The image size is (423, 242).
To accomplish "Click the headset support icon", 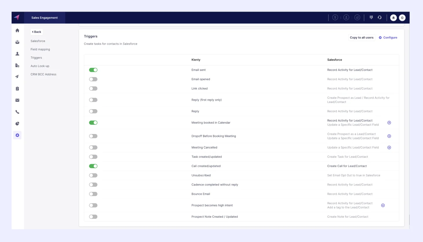I will pos(380,17).
